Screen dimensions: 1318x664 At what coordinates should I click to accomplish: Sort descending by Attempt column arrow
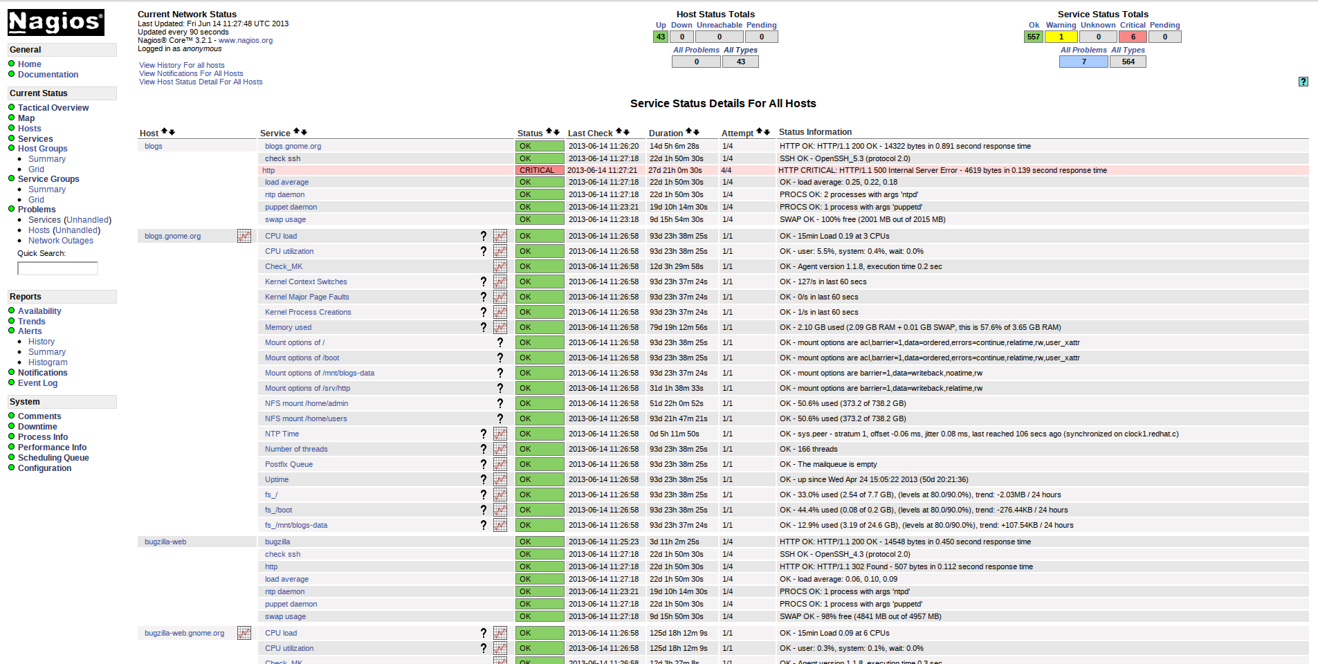click(767, 131)
